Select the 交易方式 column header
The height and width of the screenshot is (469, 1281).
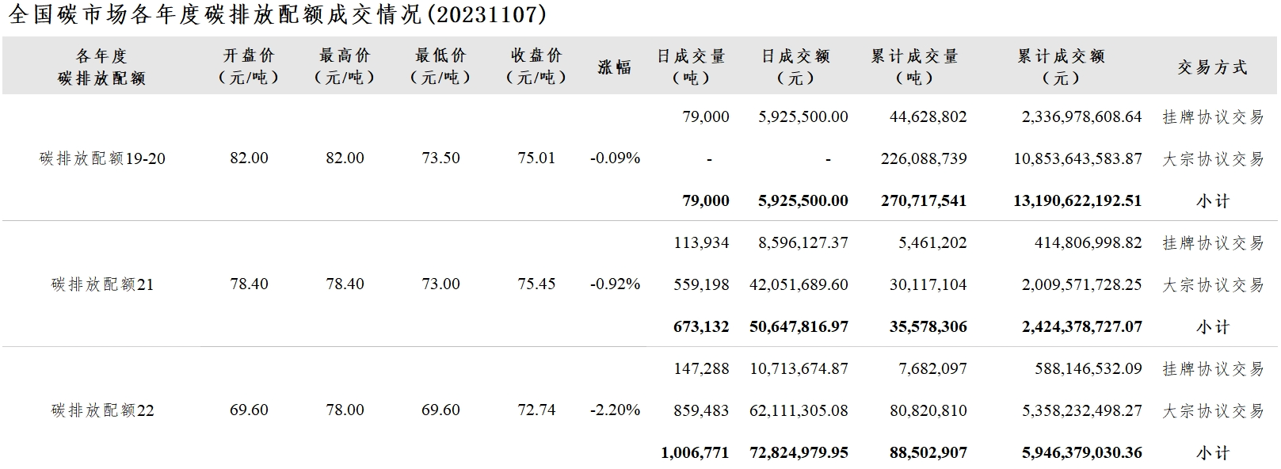click(1212, 67)
